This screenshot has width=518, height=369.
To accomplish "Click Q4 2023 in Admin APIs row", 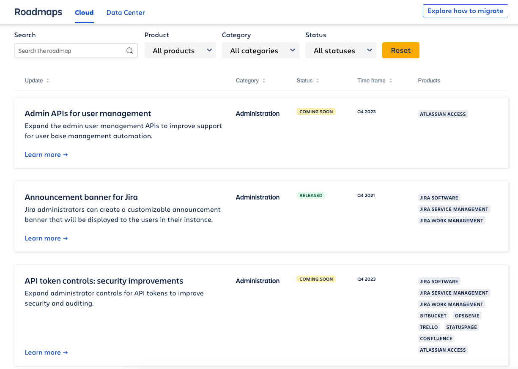I will pos(367,112).
